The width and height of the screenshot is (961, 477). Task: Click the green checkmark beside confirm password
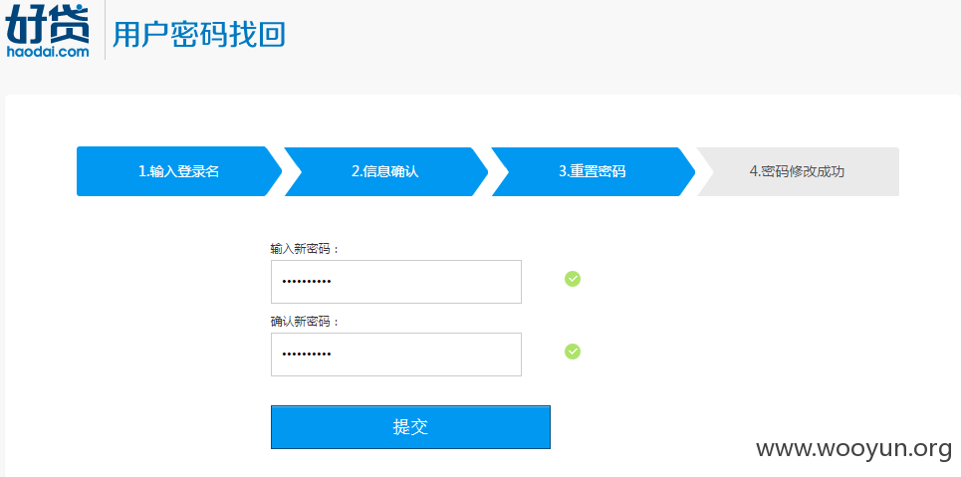(573, 352)
